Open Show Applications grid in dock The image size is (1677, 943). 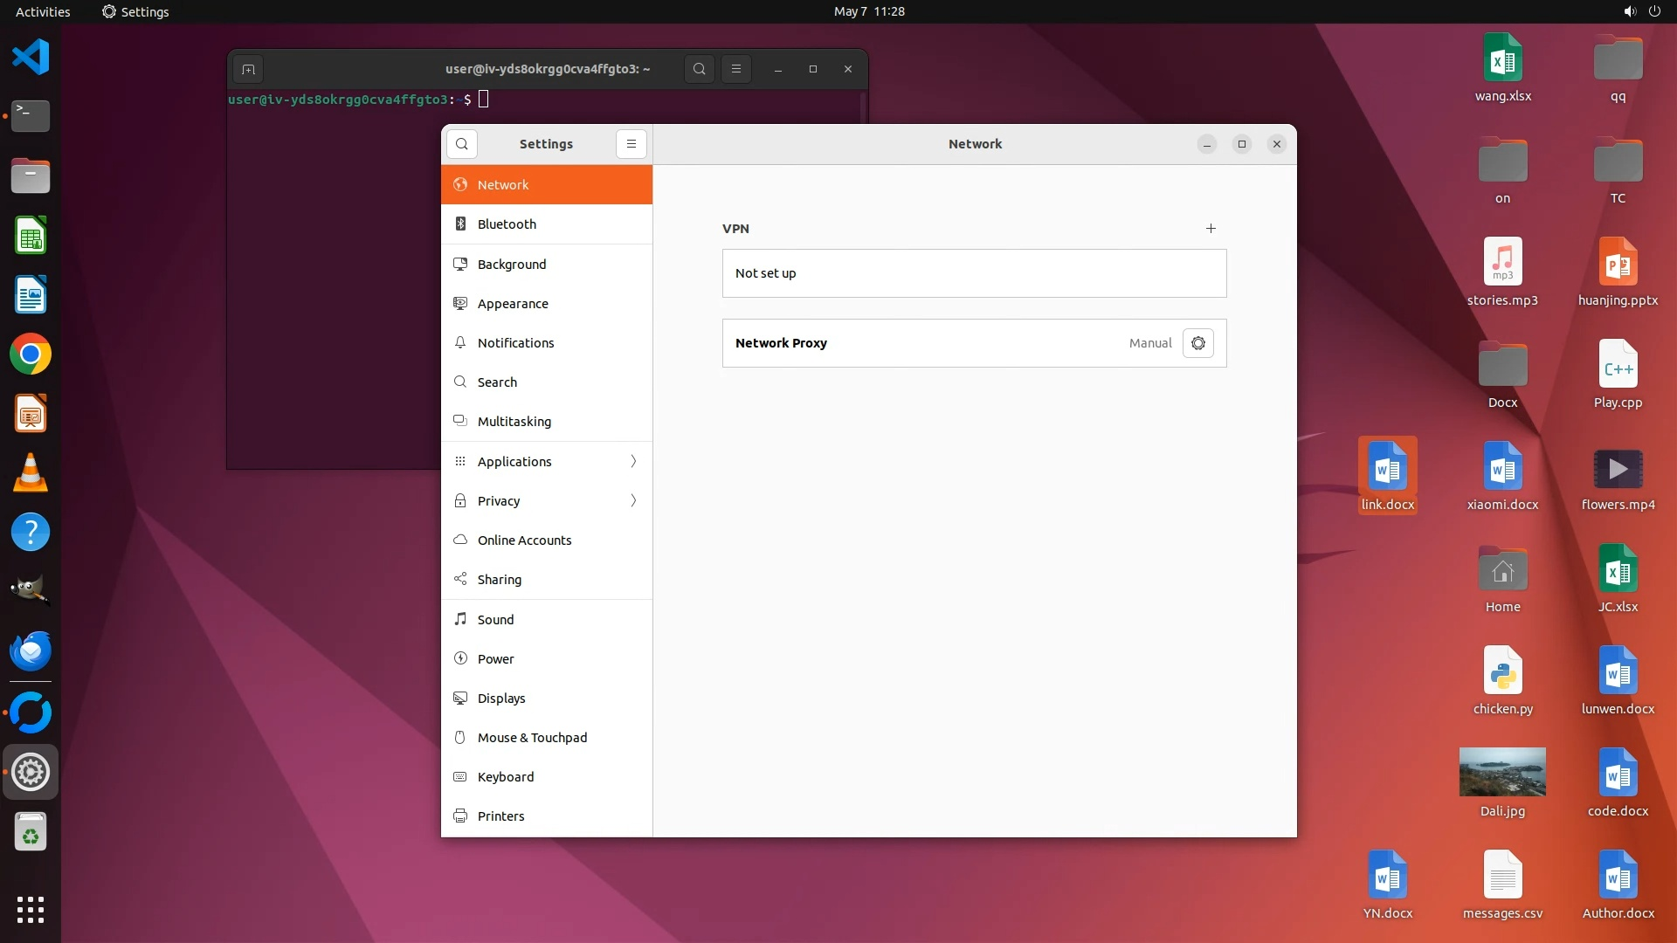(x=31, y=909)
